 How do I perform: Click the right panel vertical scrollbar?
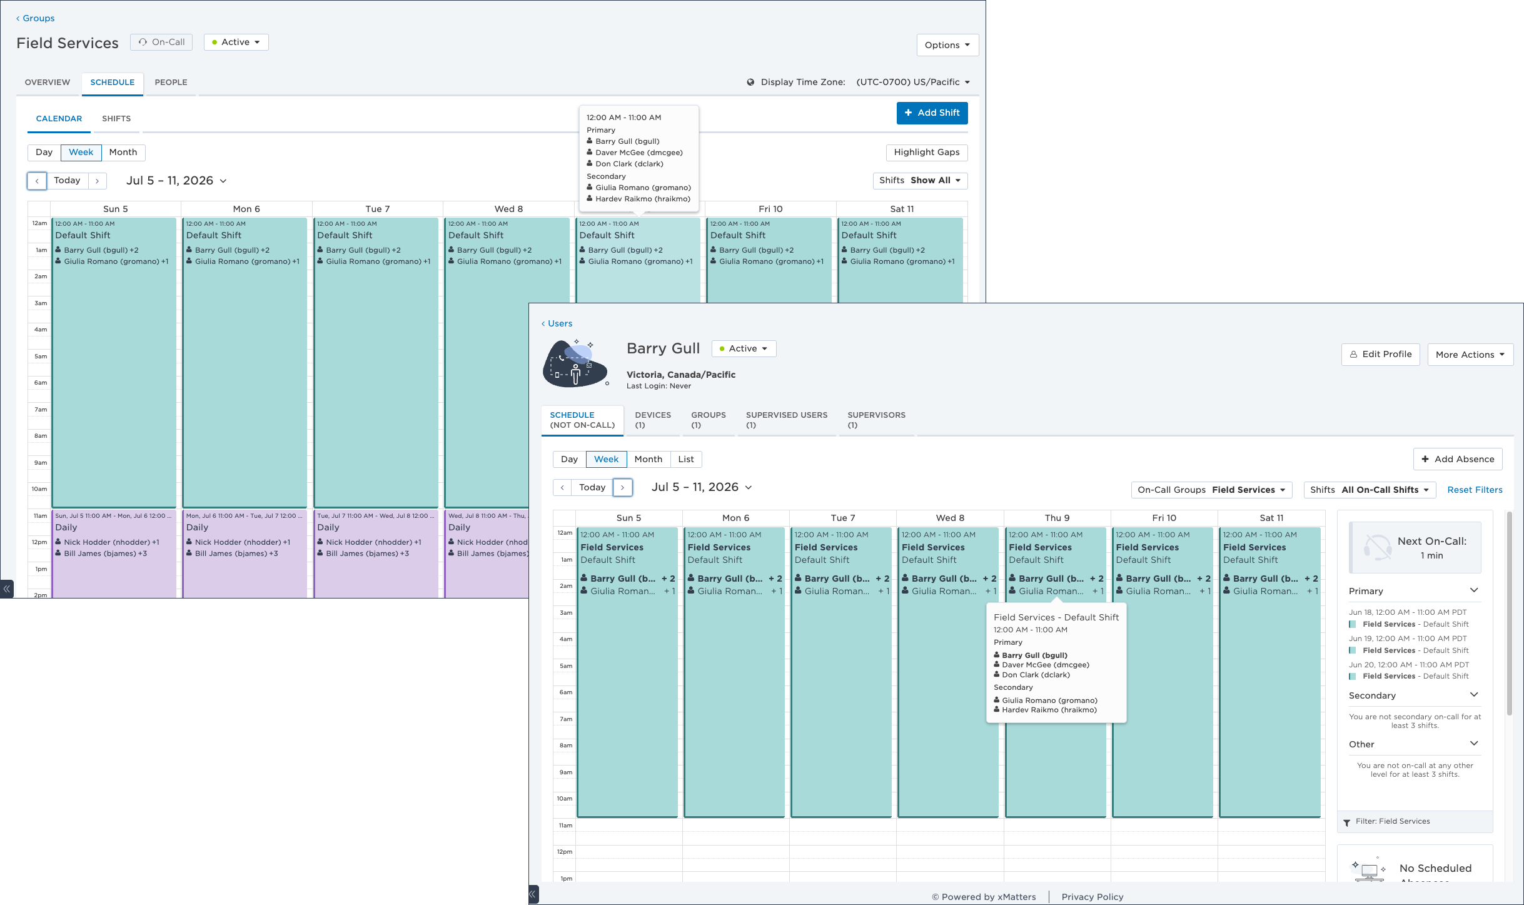(x=1509, y=613)
